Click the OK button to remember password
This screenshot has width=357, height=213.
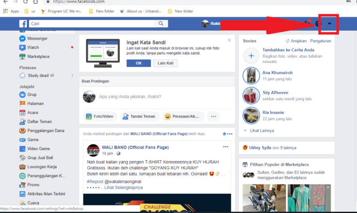coord(139,63)
